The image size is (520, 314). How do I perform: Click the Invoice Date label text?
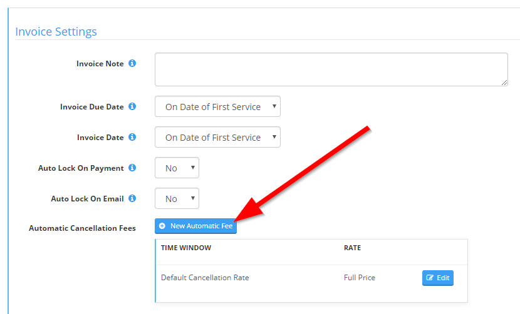click(100, 138)
